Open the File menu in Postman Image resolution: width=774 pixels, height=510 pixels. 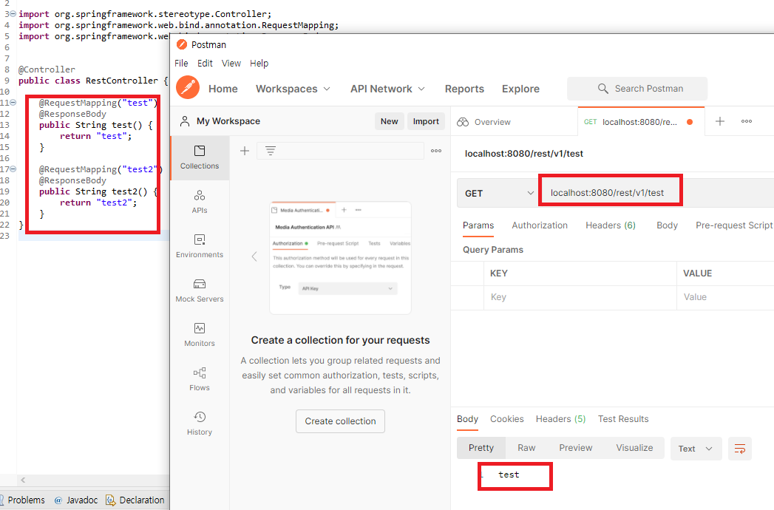(x=181, y=63)
